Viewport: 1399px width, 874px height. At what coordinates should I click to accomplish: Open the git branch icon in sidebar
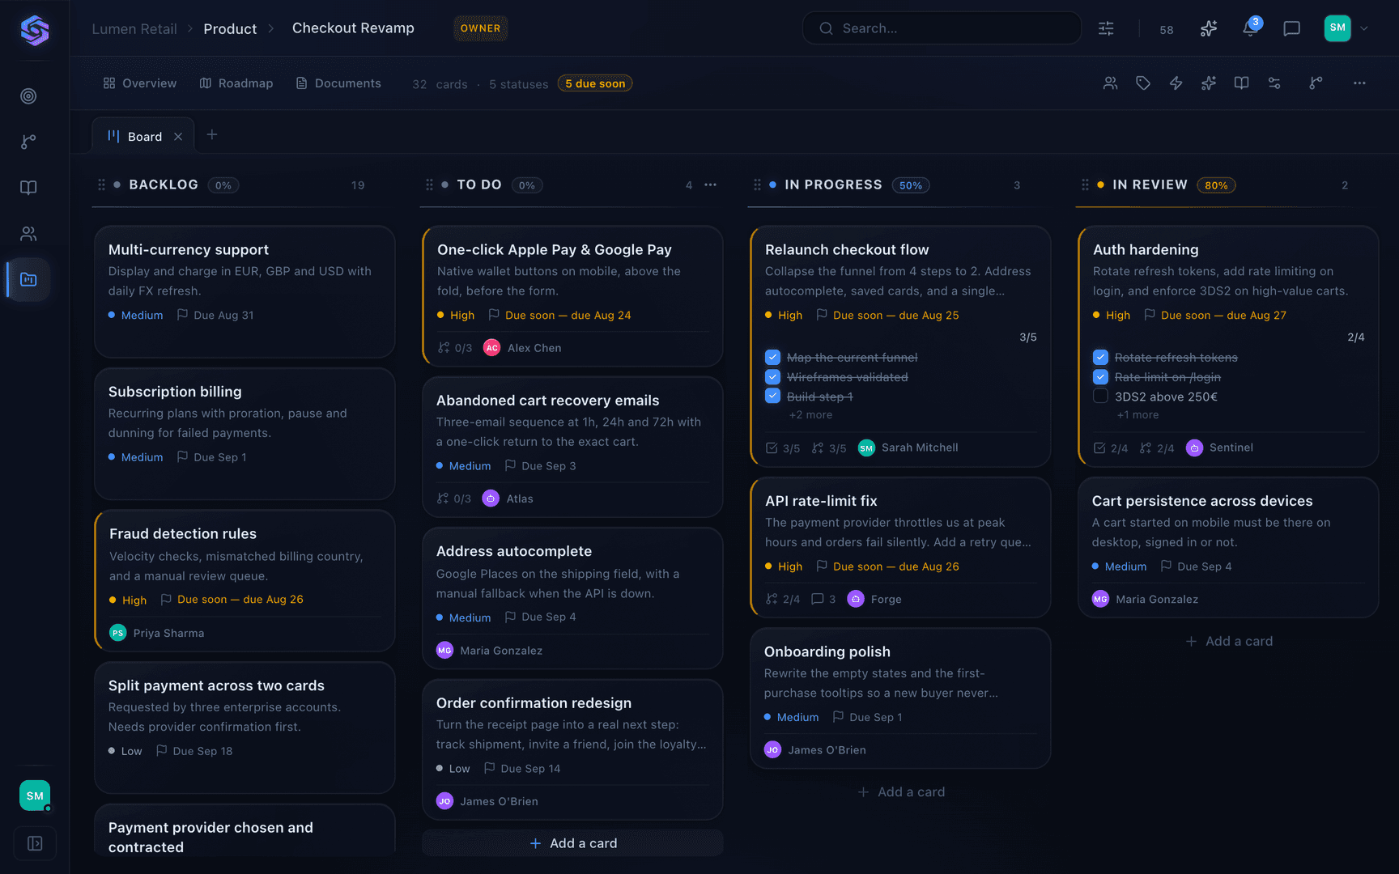(28, 142)
